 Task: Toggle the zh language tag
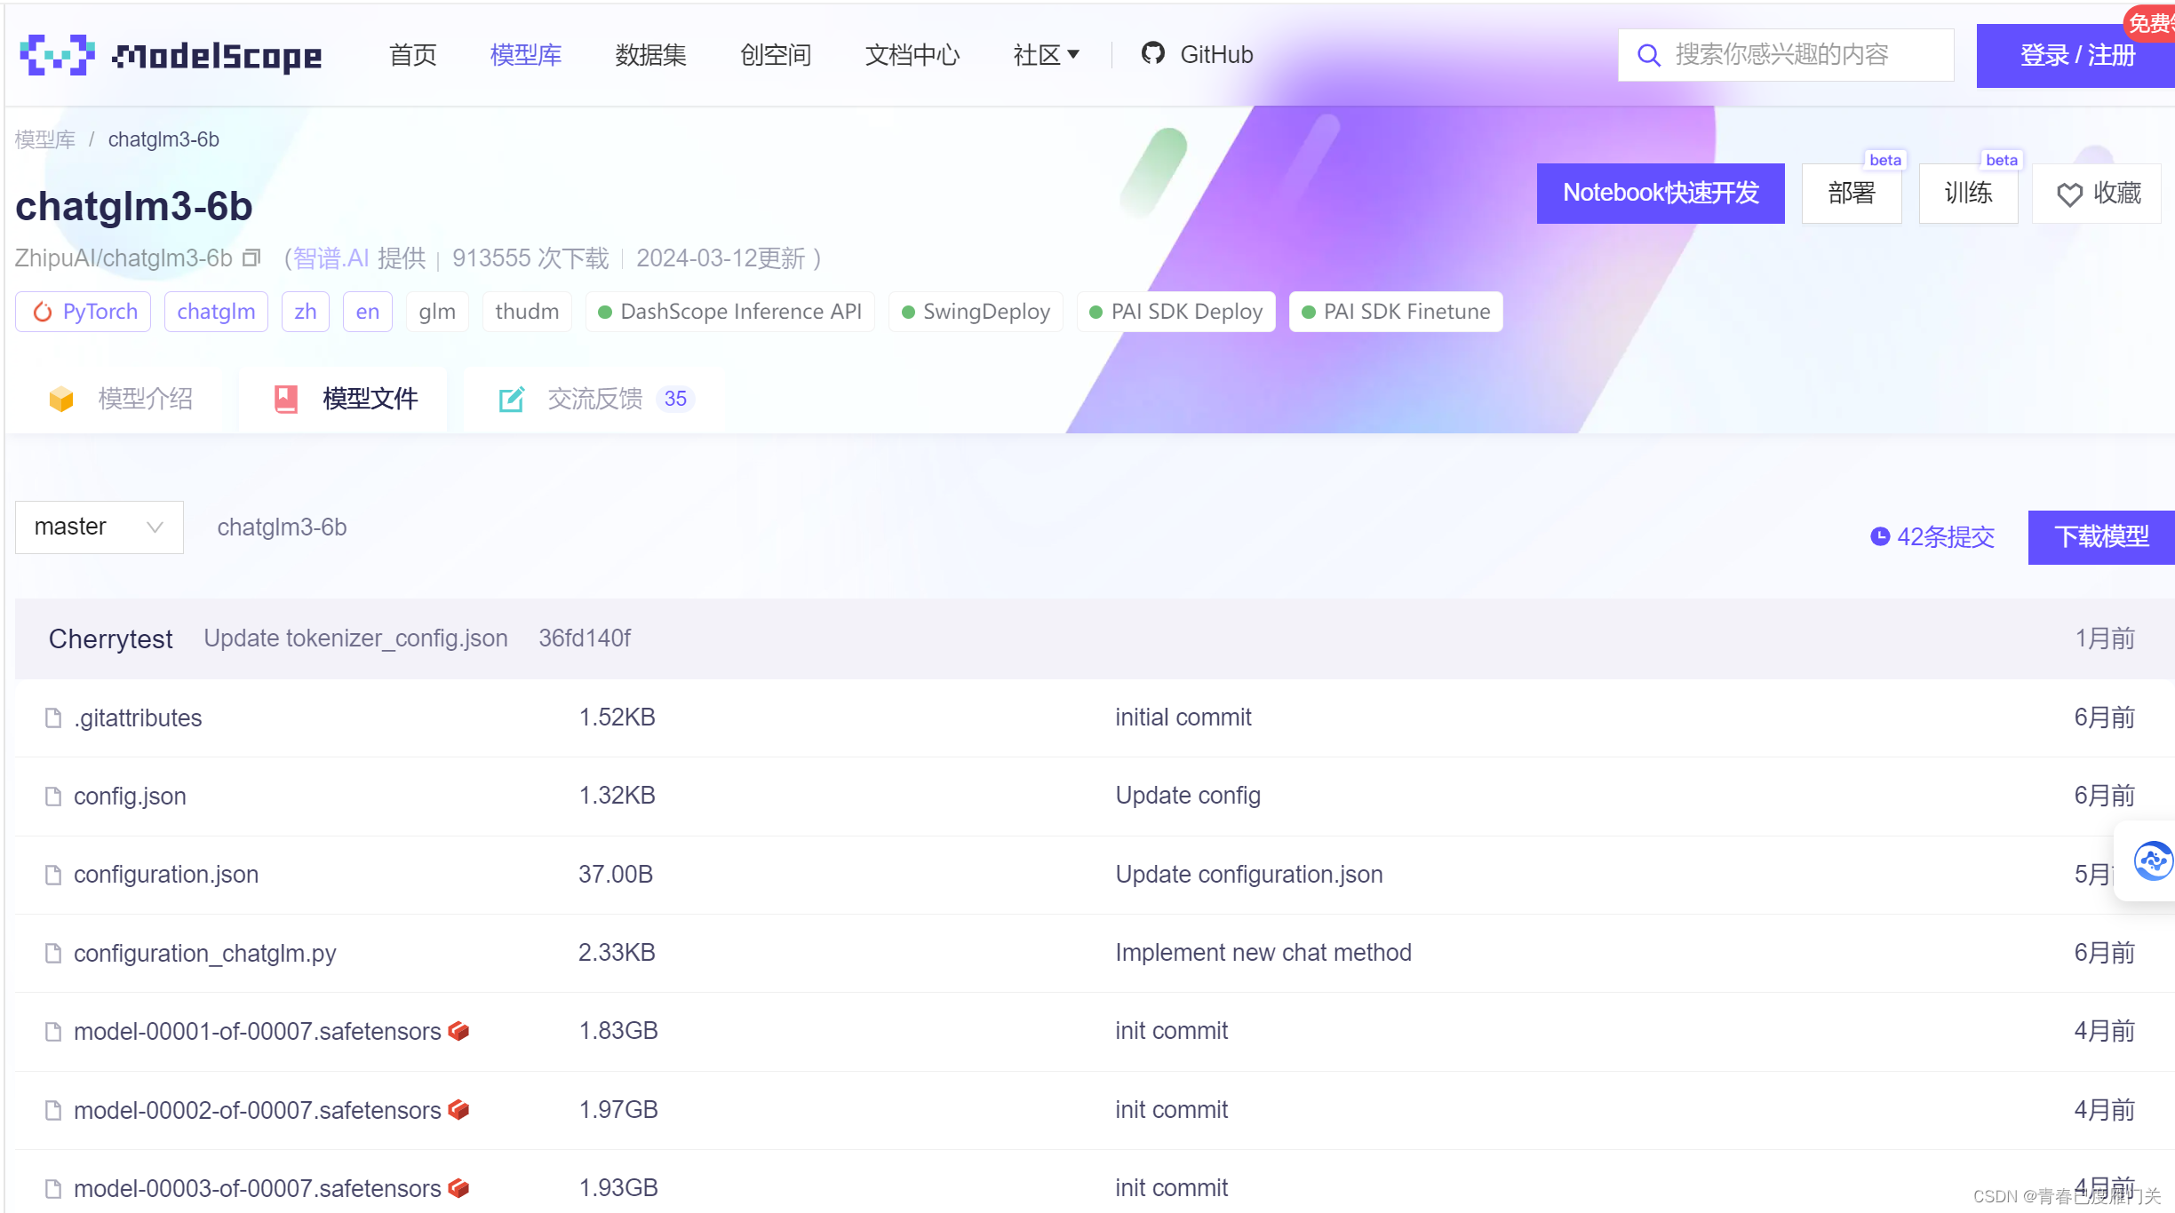305,312
